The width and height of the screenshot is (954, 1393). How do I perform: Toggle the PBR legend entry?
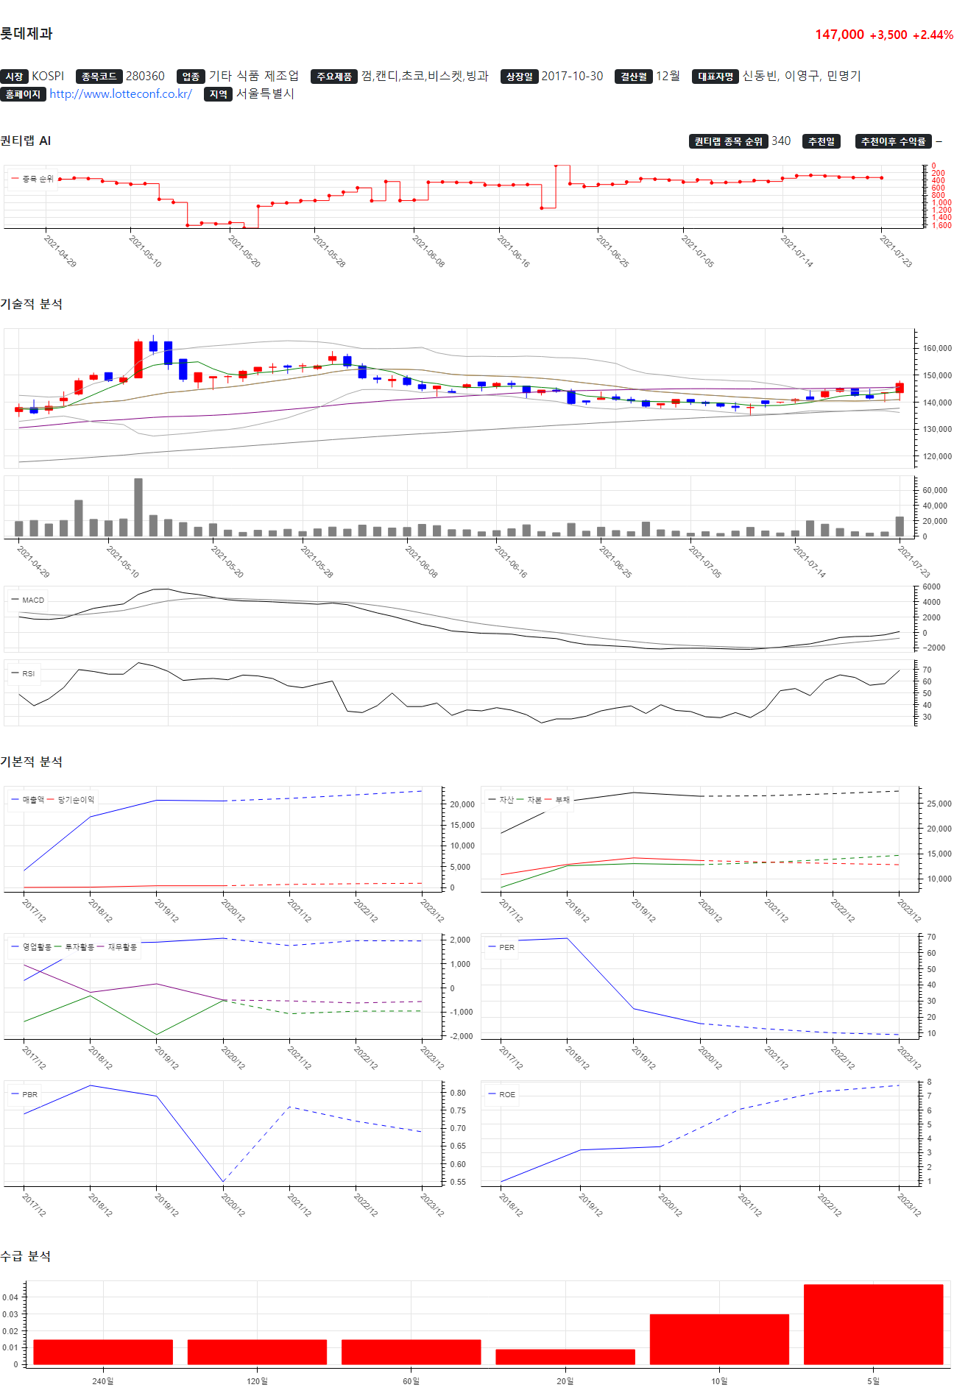point(24,1095)
